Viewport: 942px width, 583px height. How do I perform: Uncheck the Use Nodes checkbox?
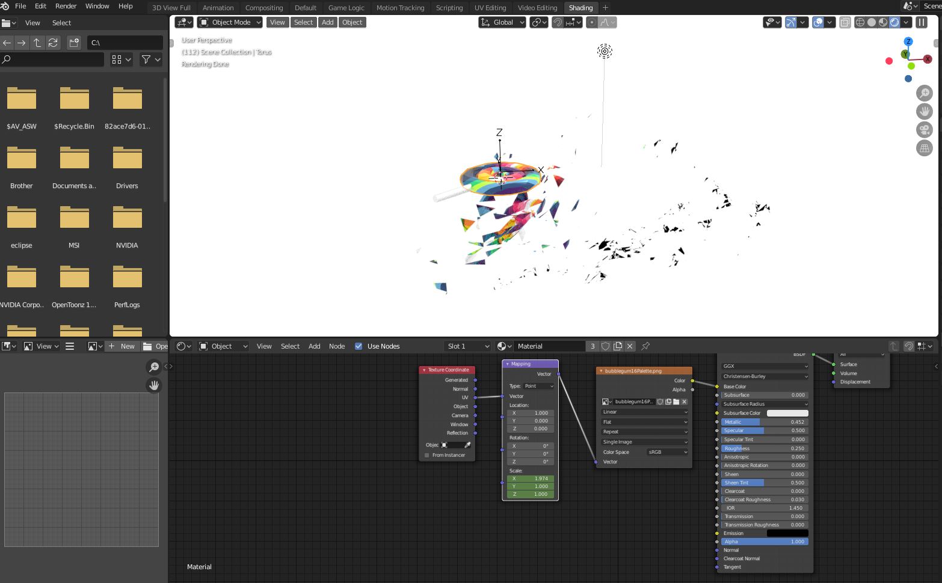pos(359,346)
